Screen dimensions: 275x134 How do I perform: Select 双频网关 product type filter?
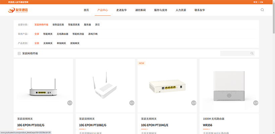(x=75, y=43)
